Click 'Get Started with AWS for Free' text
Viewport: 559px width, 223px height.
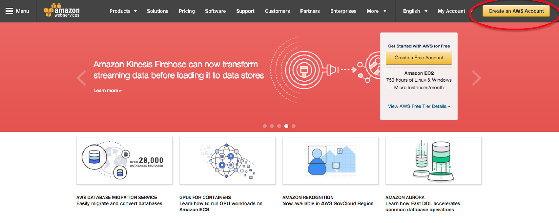coord(419,46)
